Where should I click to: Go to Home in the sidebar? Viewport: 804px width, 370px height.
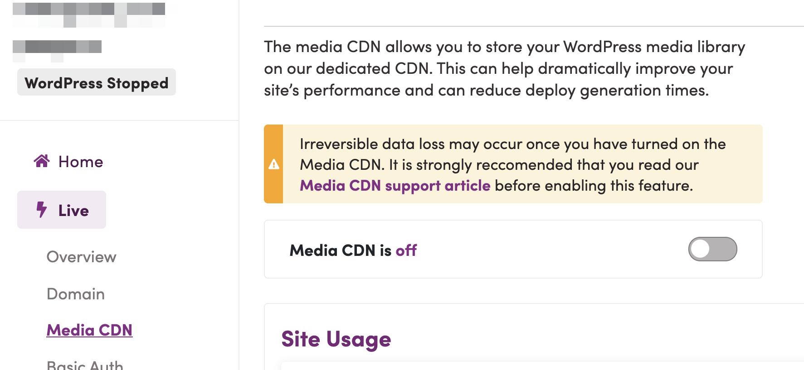point(80,162)
